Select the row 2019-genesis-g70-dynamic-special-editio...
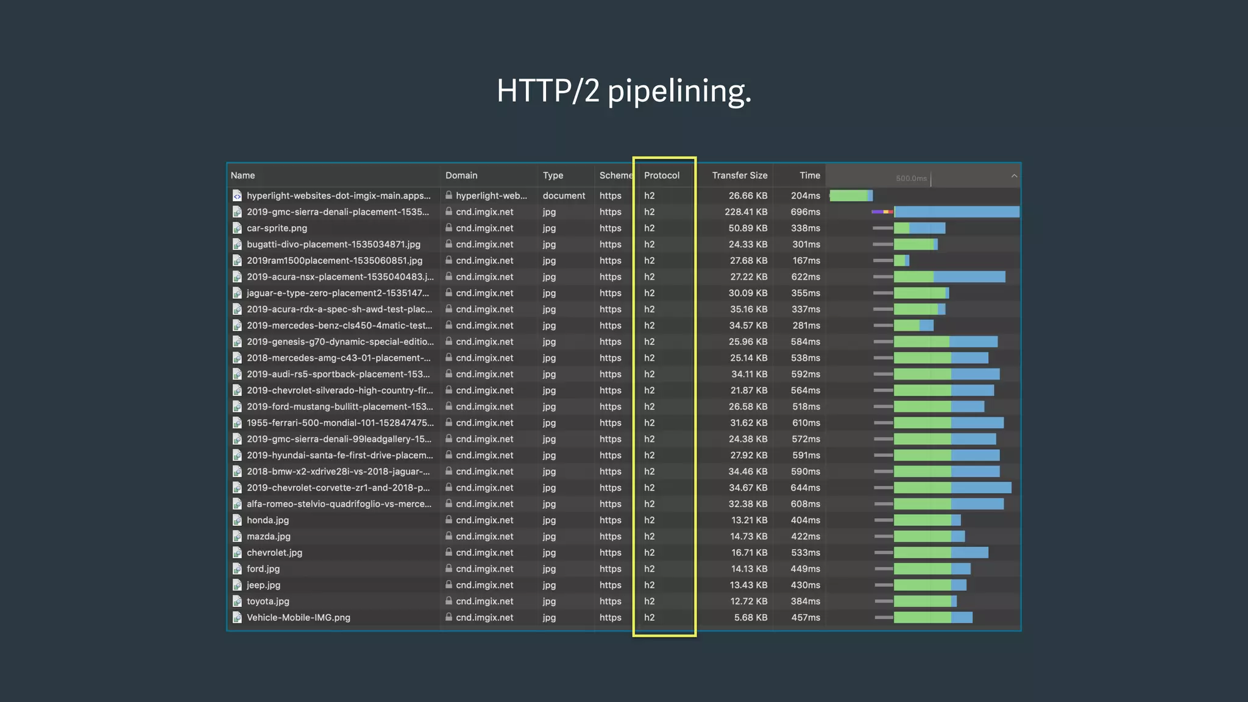 coord(623,342)
